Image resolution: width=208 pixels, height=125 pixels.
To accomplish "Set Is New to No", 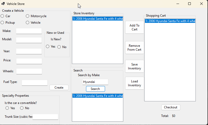I will (59, 47).
